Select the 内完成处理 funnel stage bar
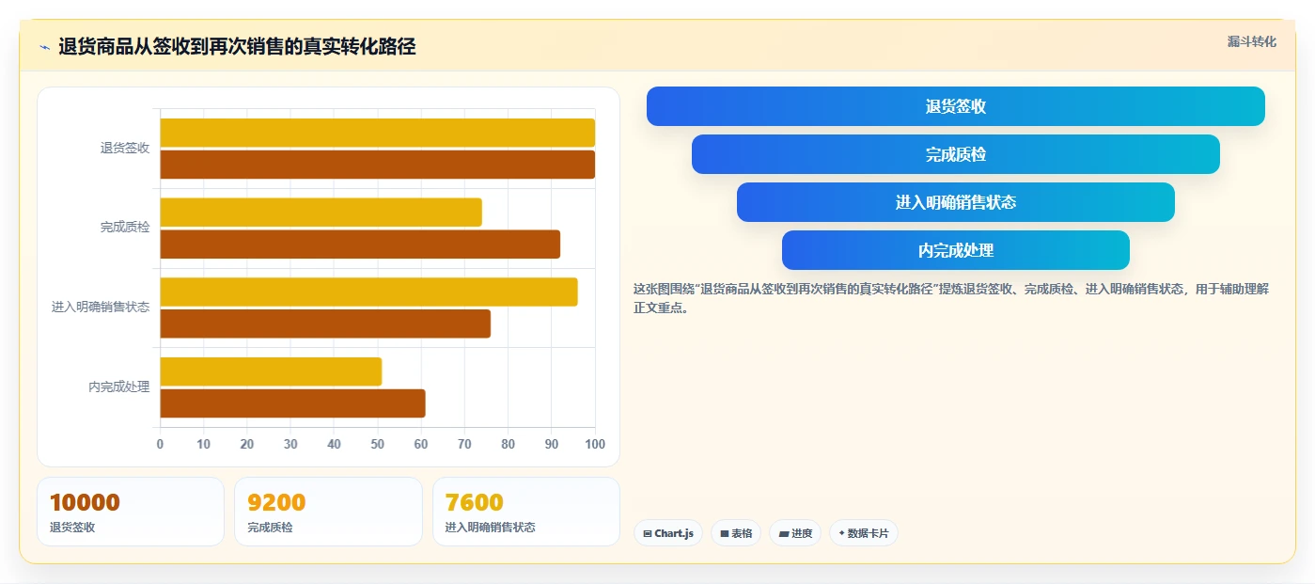Image resolution: width=1315 pixels, height=584 pixels. pyautogui.click(x=955, y=250)
